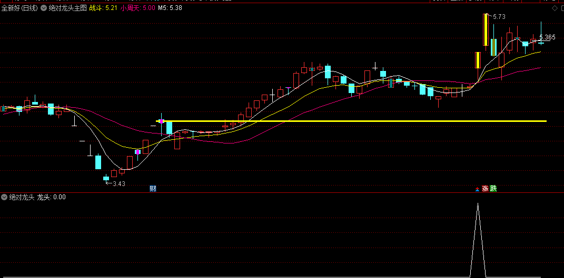This screenshot has width=564, height=278.
Task: Click the M5: 5.38 value
Action: tap(170, 8)
